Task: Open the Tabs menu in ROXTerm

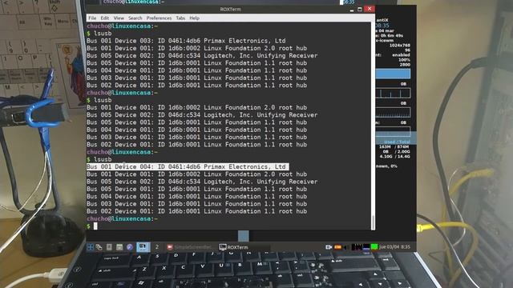Action: [x=180, y=18]
